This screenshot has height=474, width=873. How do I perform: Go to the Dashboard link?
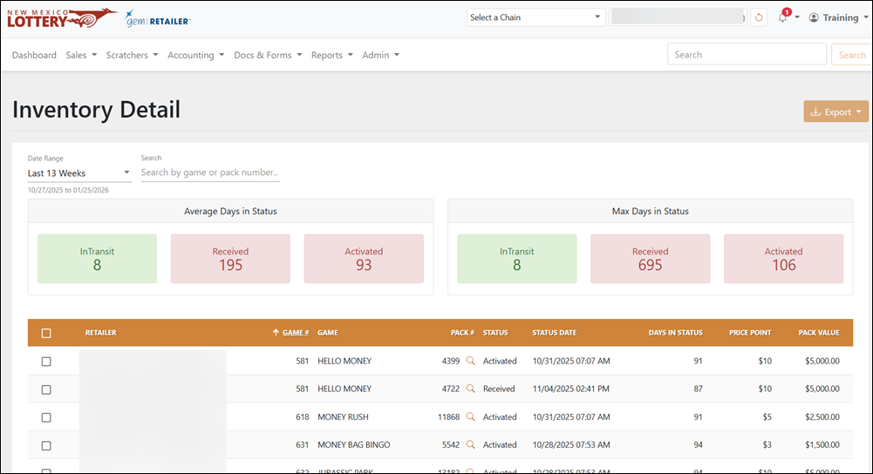pyautogui.click(x=34, y=55)
